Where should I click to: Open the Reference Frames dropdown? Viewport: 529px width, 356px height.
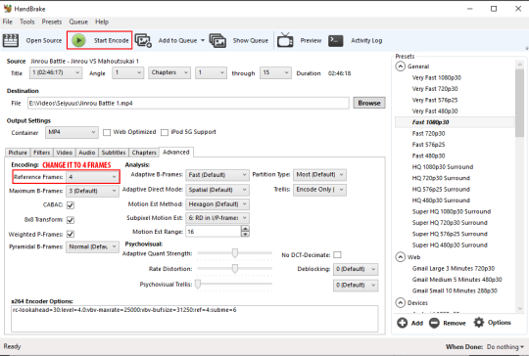click(x=92, y=177)
